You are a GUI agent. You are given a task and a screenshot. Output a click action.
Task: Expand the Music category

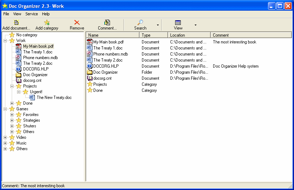coord(5,143)
